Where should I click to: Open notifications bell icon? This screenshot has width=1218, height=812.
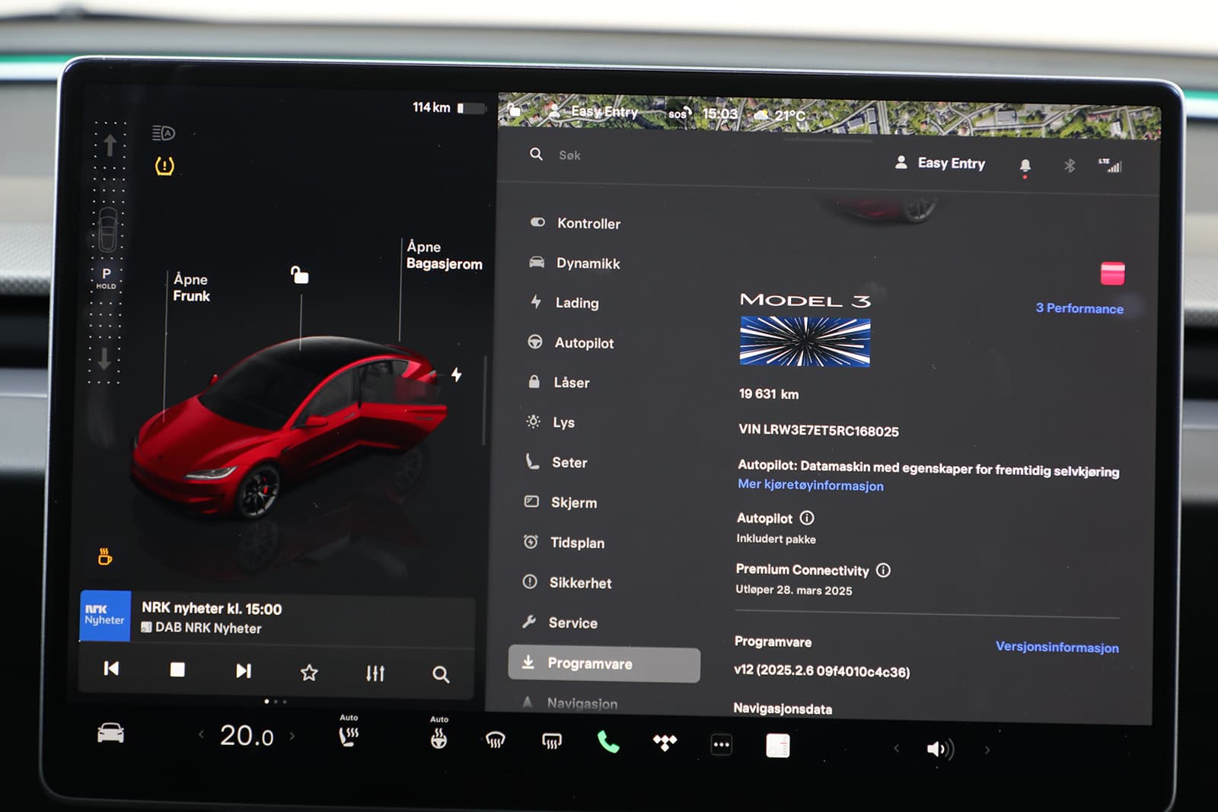(x=1025, y=165)
